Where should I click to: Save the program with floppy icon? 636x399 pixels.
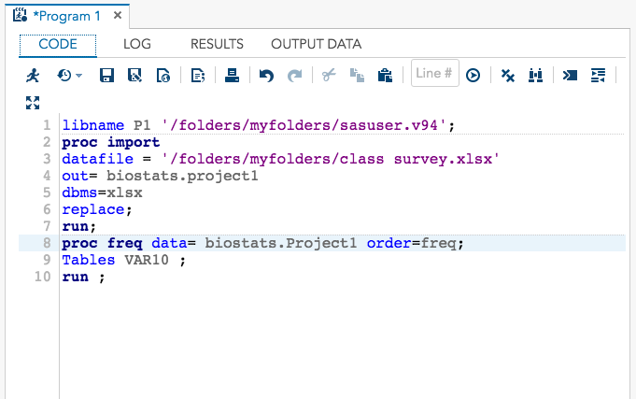pyautogui.click(x=106, y=76)
